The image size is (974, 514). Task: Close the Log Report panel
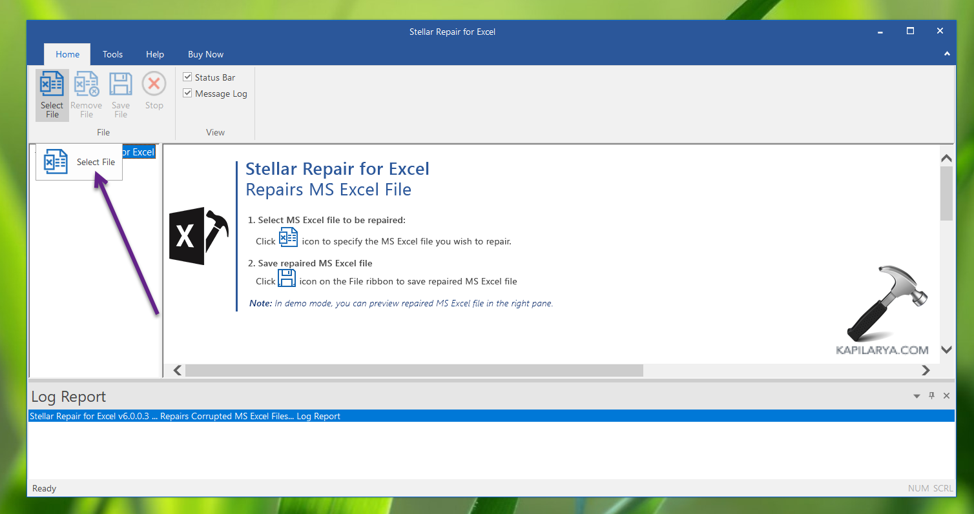946,396
